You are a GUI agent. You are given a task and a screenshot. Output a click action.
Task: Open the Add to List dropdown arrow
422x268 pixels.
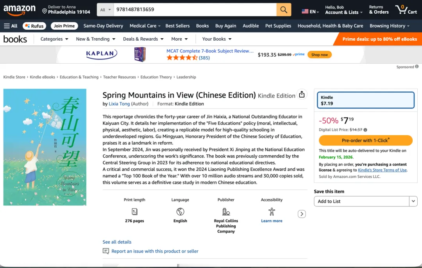[x=413, y=201]
